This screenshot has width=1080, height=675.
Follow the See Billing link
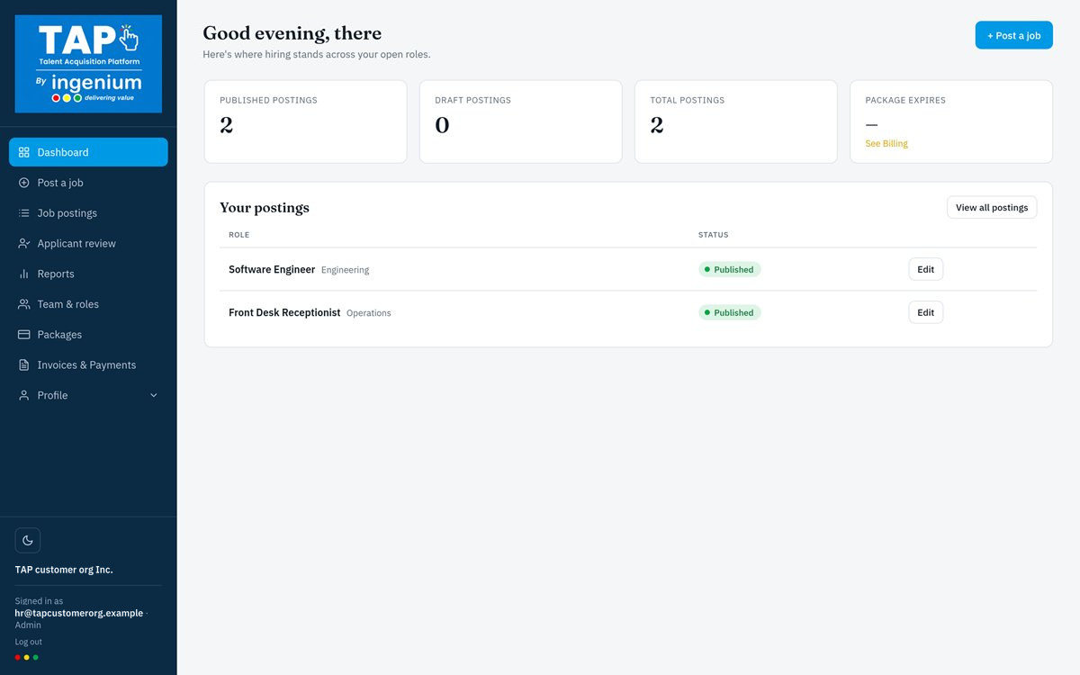point(886,144)
